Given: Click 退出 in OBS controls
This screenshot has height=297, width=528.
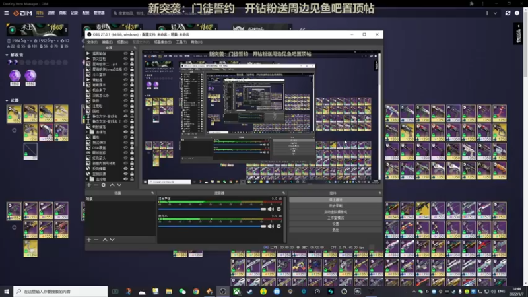Looking at the screenshot, I should pos(335,230).
